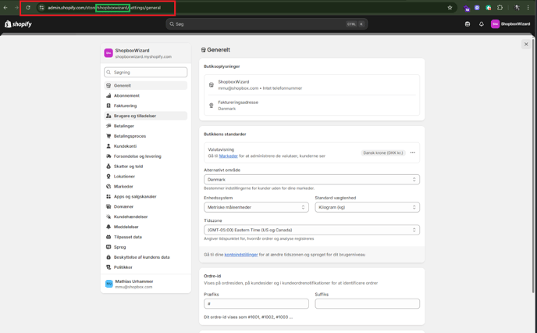Click the three-dot menu beside Dansk krone
Image resolution: width=537 pixels, height=333 pixels.
pos(413,152)
